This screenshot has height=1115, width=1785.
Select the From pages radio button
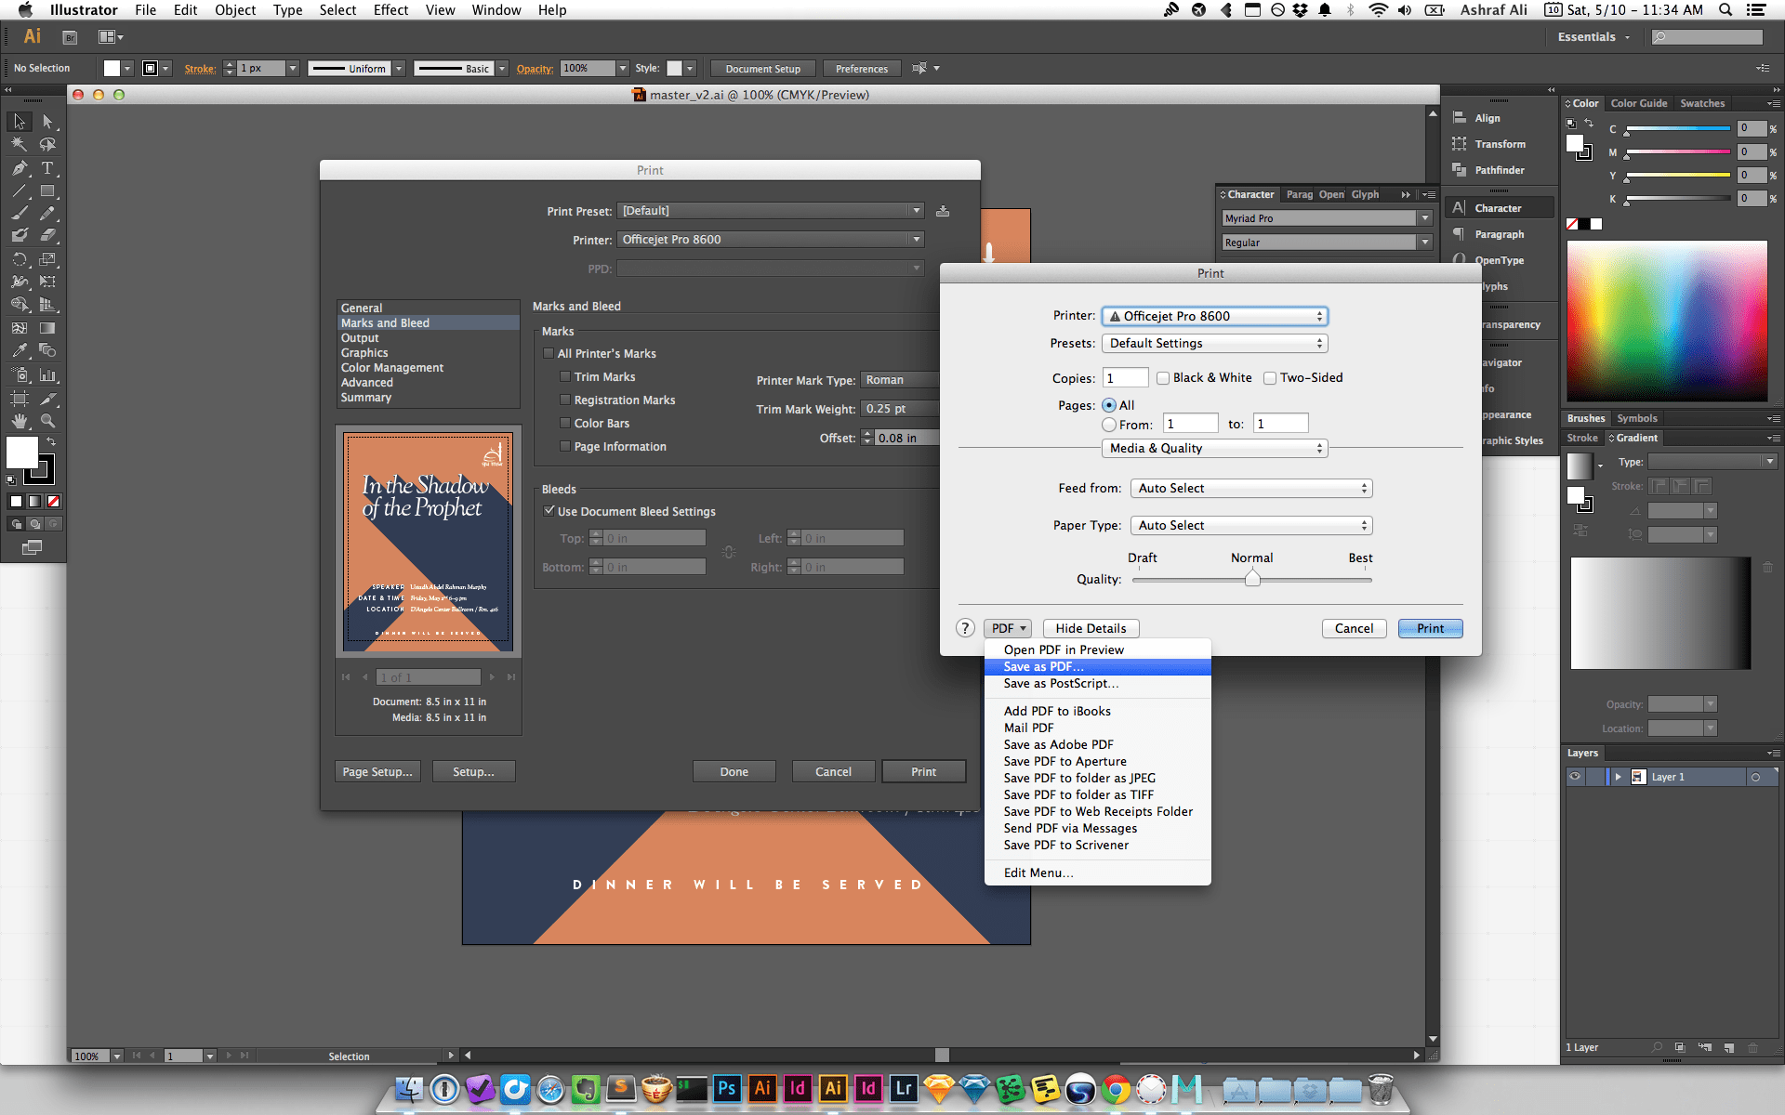click(1109, 425)
